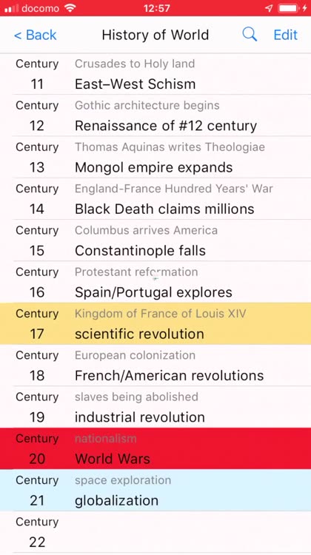Go back using the Back button
This screenshot has width=311, height=555.
point(35,35)
